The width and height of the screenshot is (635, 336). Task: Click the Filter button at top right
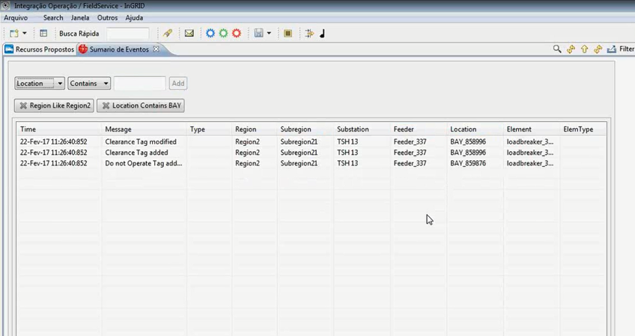[622, 49]
